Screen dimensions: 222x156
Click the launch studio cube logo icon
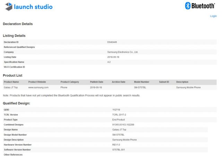pyautogui.click(x=7, y=6)
